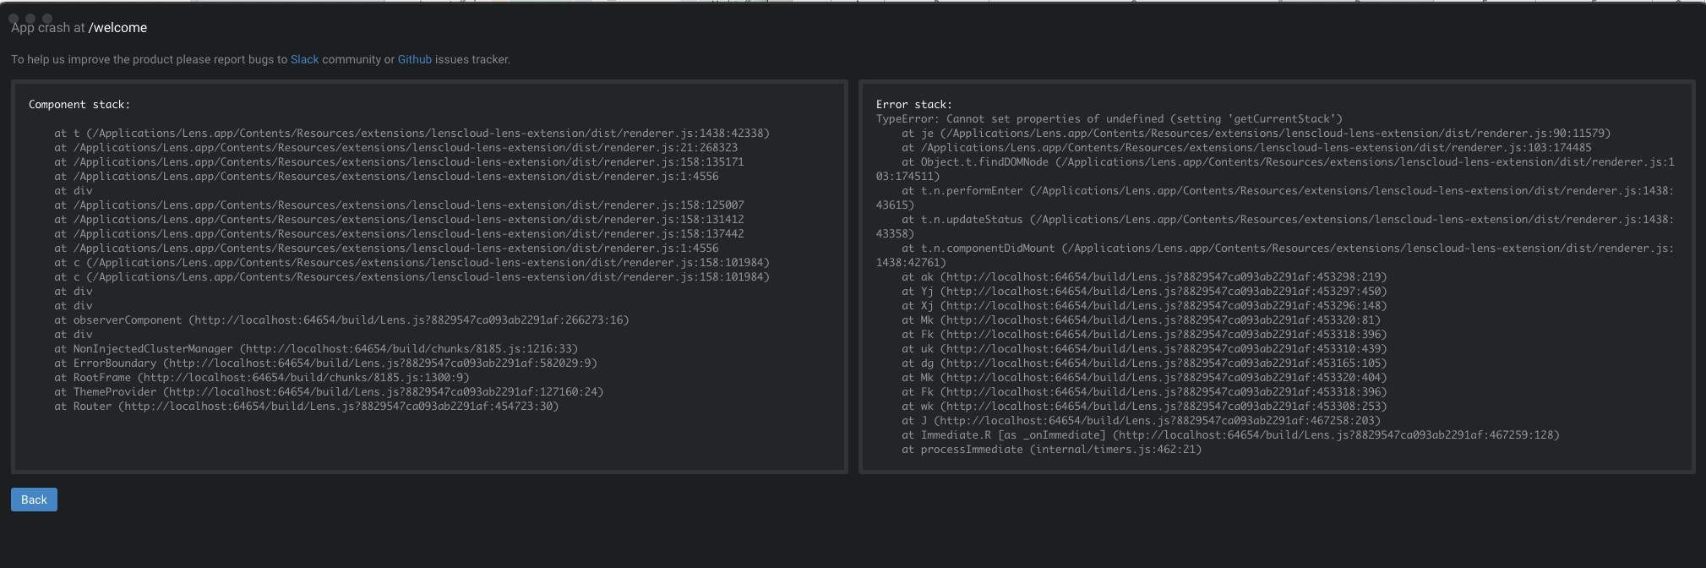Click the 'at t.n.updateStatus' error line
Image resolution: width=1706 pixels, height=568 pixels.
[1275, 227]
